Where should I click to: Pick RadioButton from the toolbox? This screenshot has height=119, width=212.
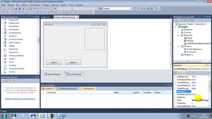pos(14,26)
